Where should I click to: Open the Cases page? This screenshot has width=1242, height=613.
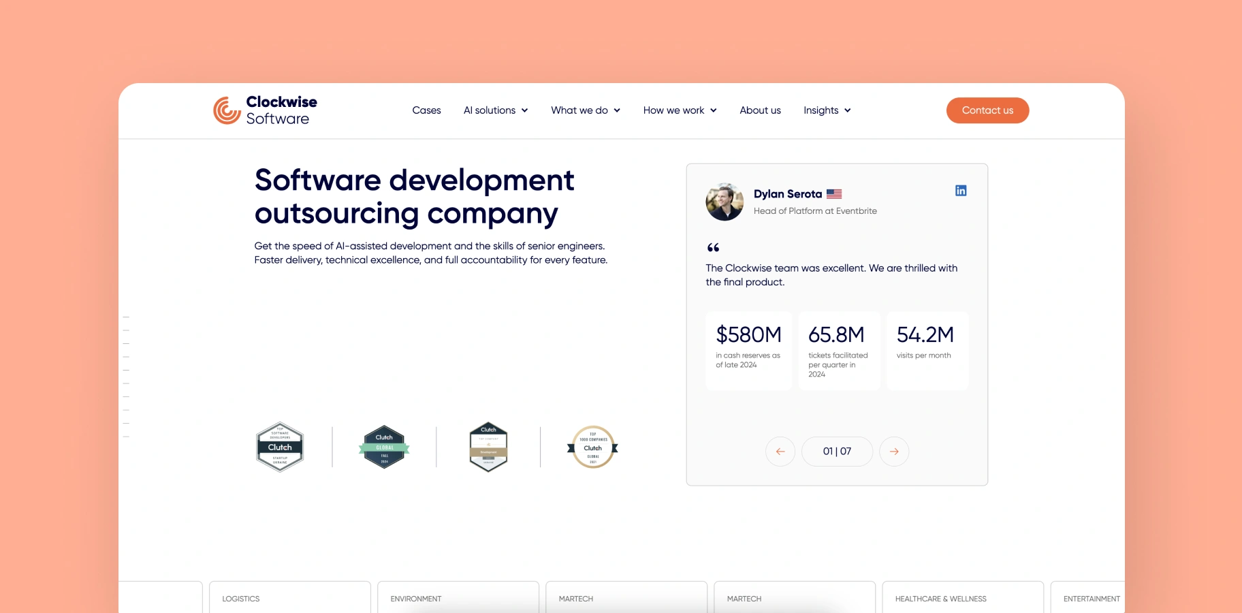tap(426, 110)
